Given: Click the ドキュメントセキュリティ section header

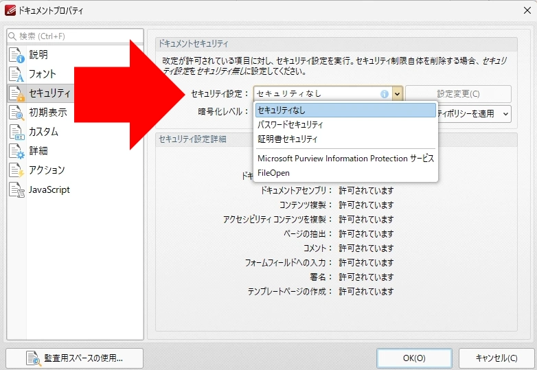Looking at the screenshot, I should pyautogui.click(x=193, y=44).
